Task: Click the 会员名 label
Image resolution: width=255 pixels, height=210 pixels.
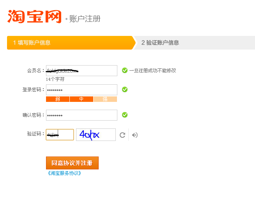Action: pyautogui.click(x=35, y=71)
